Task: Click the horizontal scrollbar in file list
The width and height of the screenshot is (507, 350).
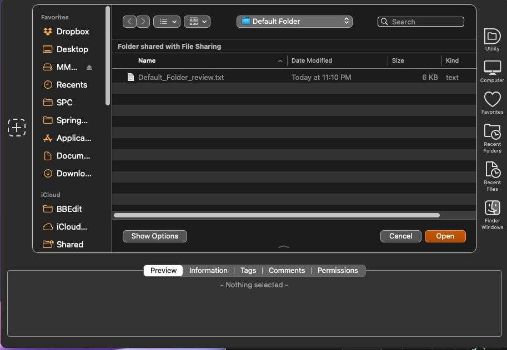Action: pyautogui.click(x=277, y=215)
